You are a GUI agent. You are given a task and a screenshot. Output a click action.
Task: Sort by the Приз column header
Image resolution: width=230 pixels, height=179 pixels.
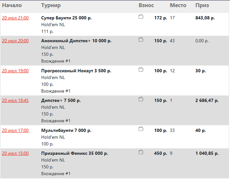pyautogui.click(x=202, y=6)
